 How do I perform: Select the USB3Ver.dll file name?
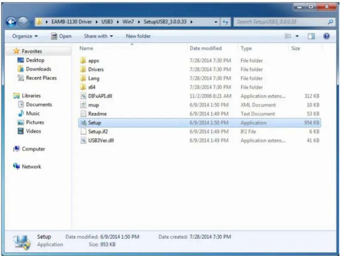pos(101,140)
